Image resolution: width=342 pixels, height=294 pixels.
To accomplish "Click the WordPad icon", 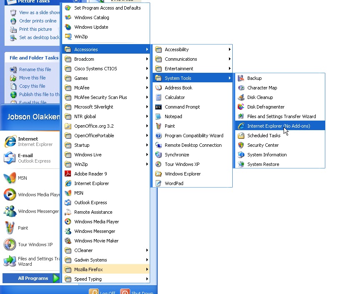I will point(158,183).
